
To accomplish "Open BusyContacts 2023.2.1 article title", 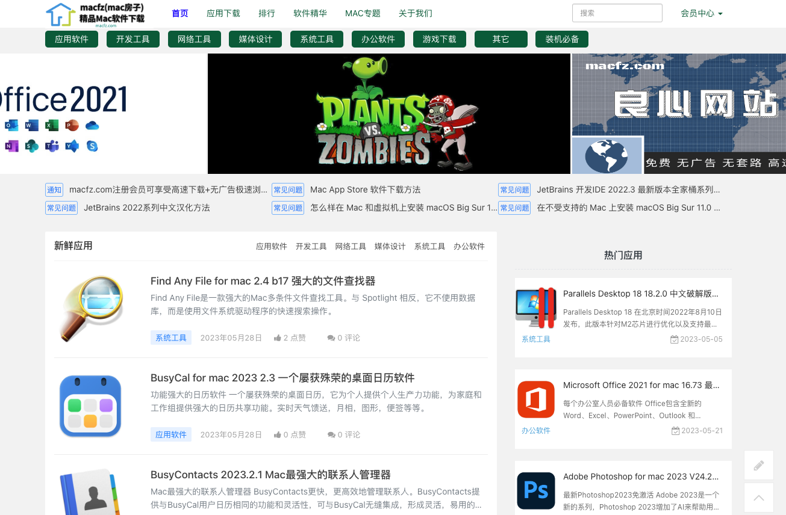I will pos(270,475).
